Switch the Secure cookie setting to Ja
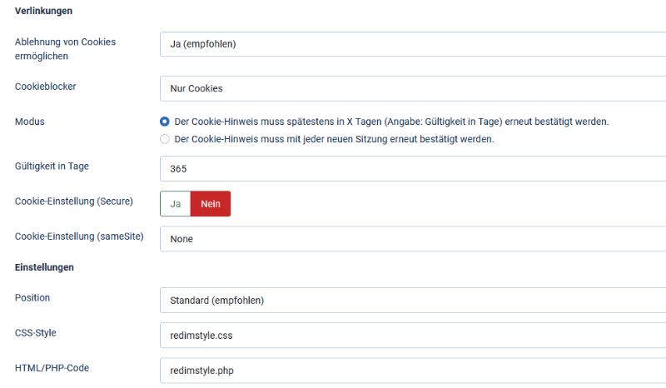This screenshot has width=666, height=388. 176,204
